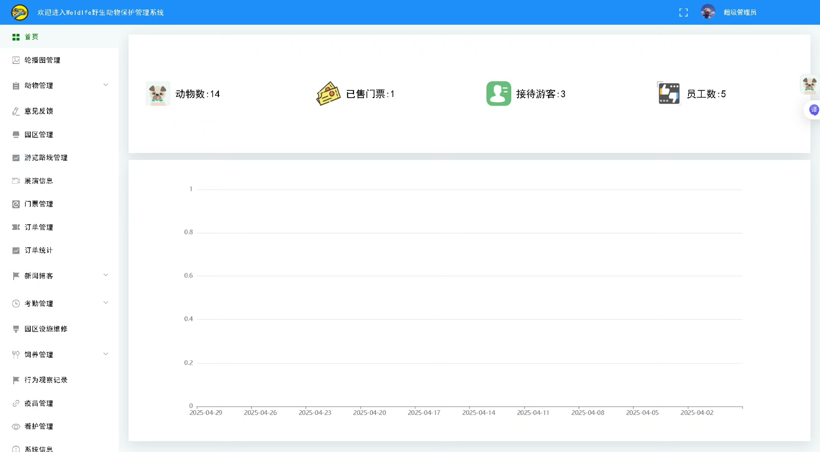Click the 展演信息 camera icon
Image resolution: width=820 pixels, height=452 pixels.
point(16,181)
